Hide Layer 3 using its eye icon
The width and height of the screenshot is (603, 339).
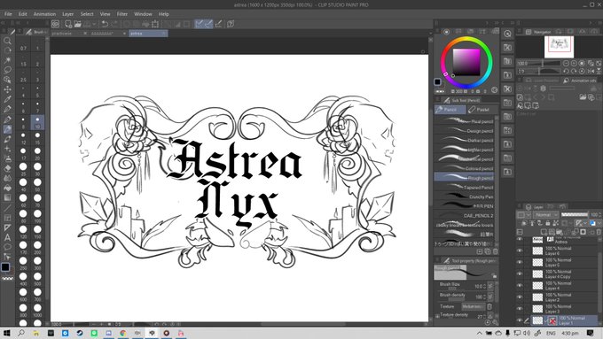pyautogui.click(x=520, y=308)
